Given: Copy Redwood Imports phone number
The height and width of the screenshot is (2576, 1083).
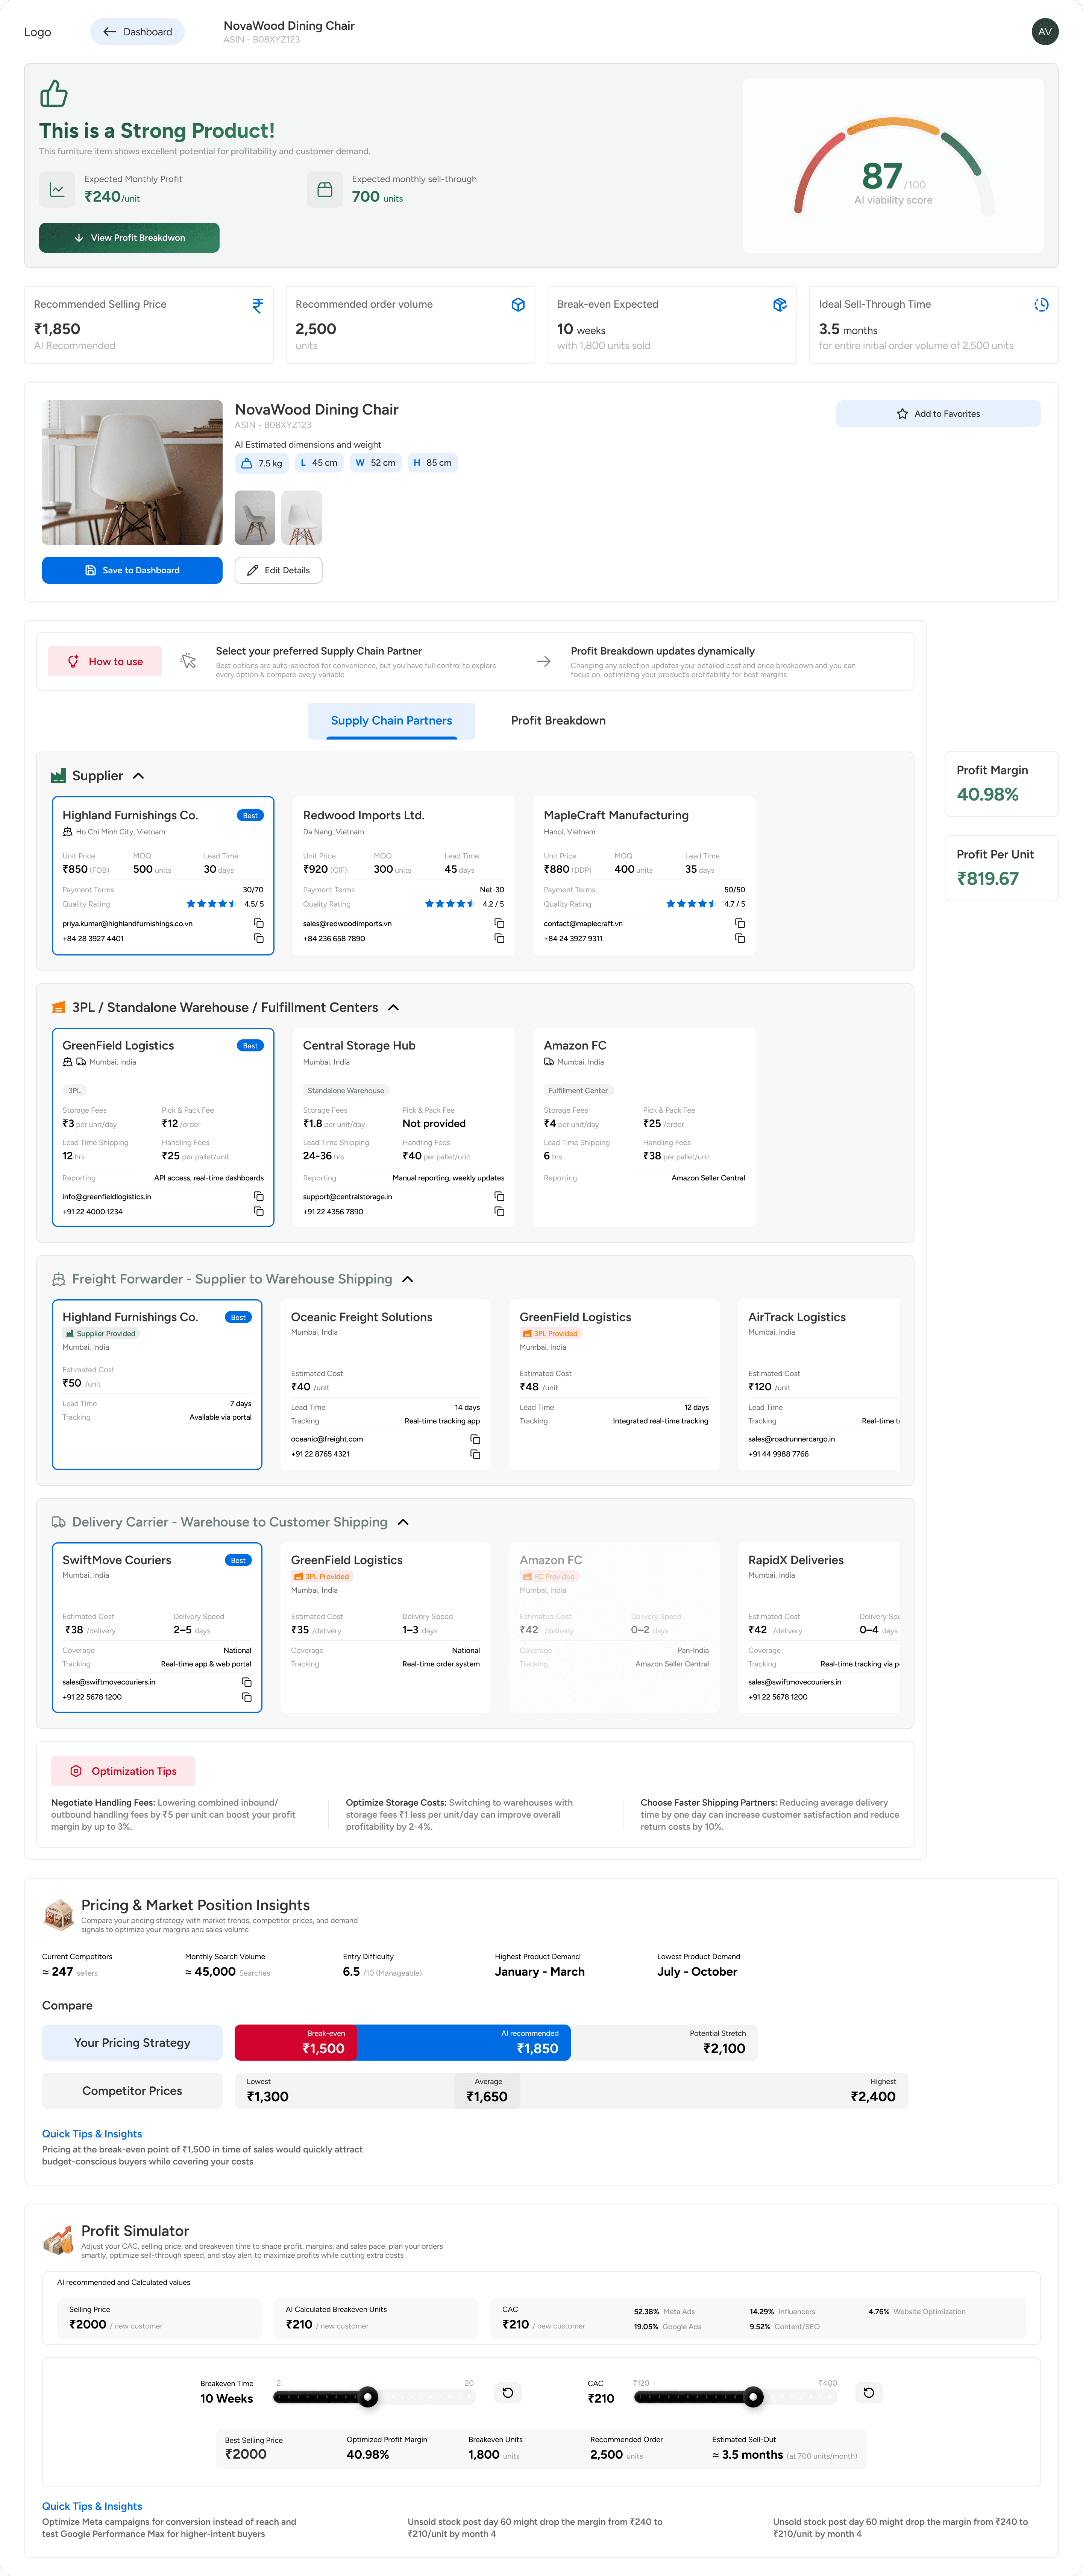Looking at the screenshot, I should [499, 938].
